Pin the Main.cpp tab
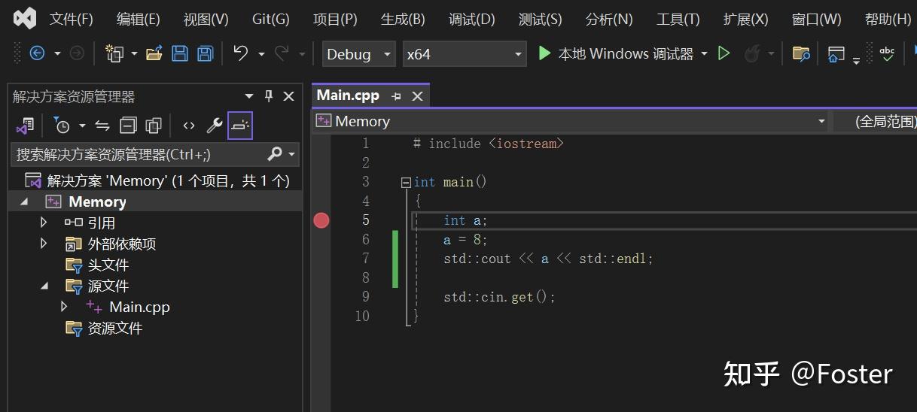 [396, 96]
